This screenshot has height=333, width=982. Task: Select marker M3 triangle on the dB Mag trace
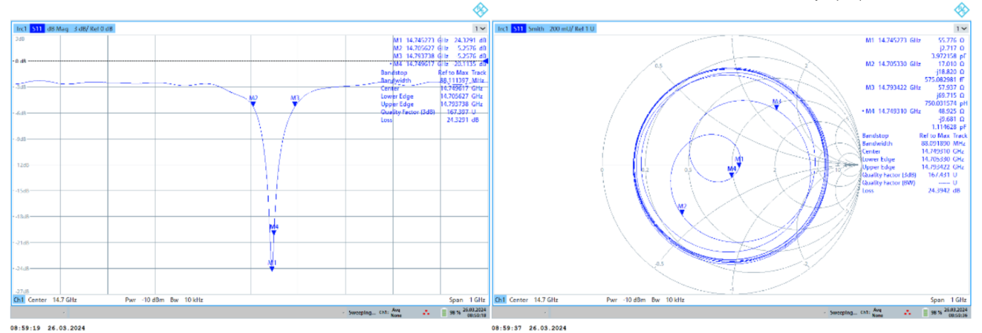click(x=295, y=104)
